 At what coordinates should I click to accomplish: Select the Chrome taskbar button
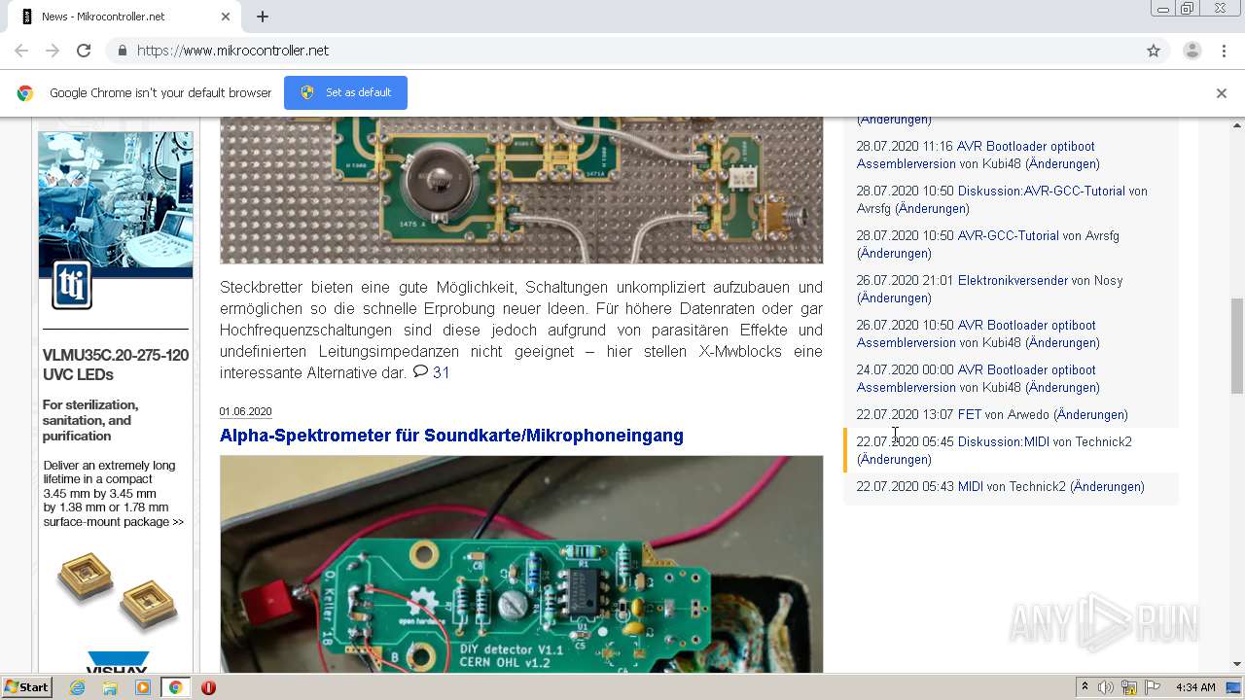coord(176,687)
